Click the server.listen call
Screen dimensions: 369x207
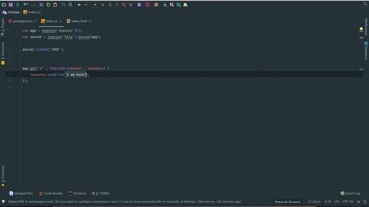[44, 49]
